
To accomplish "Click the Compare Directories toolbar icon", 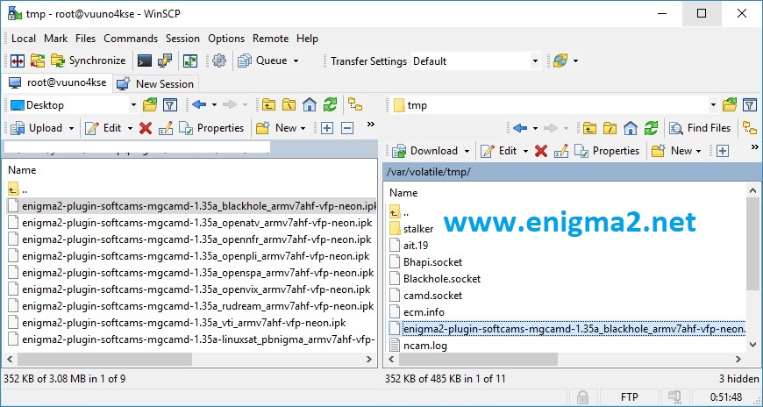I will coord(18,61).
